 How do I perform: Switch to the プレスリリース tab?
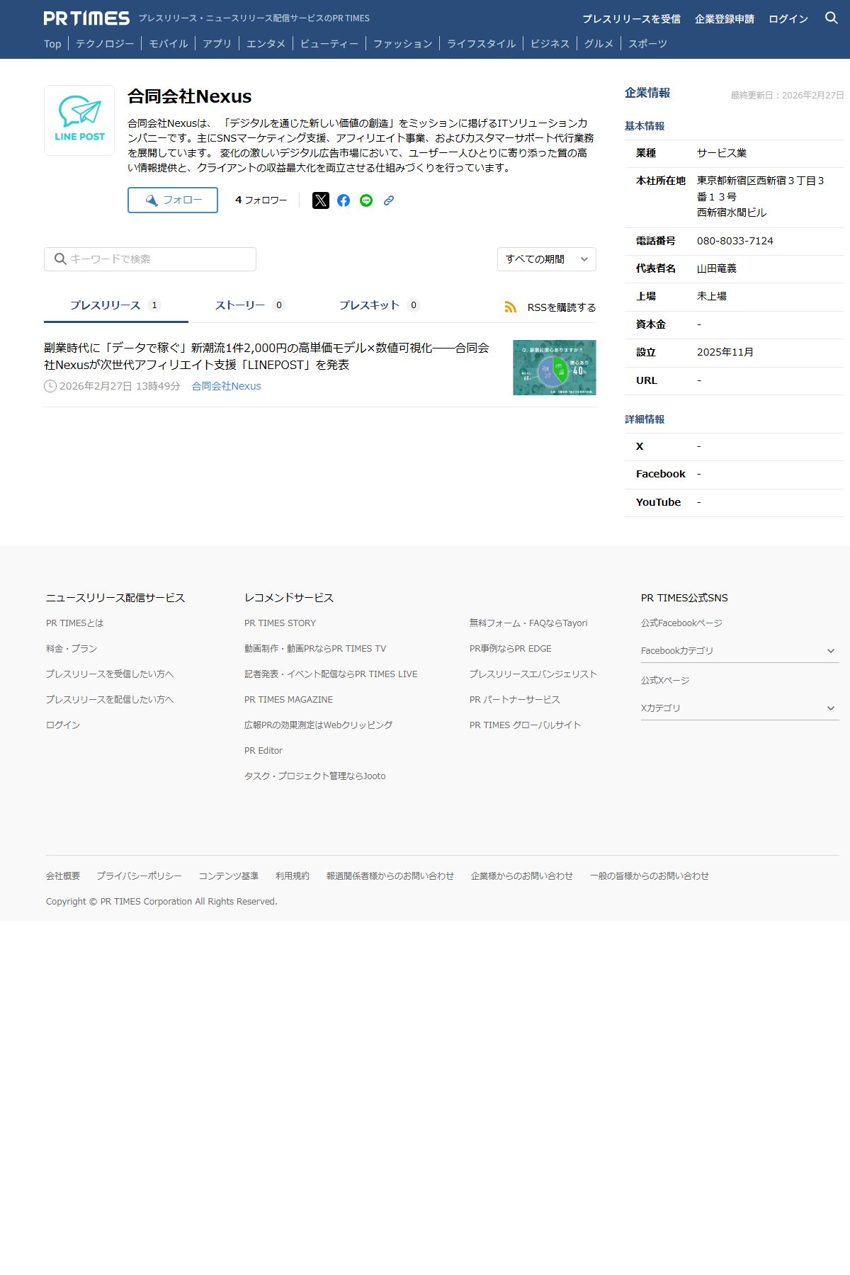[x=116, y=305]
